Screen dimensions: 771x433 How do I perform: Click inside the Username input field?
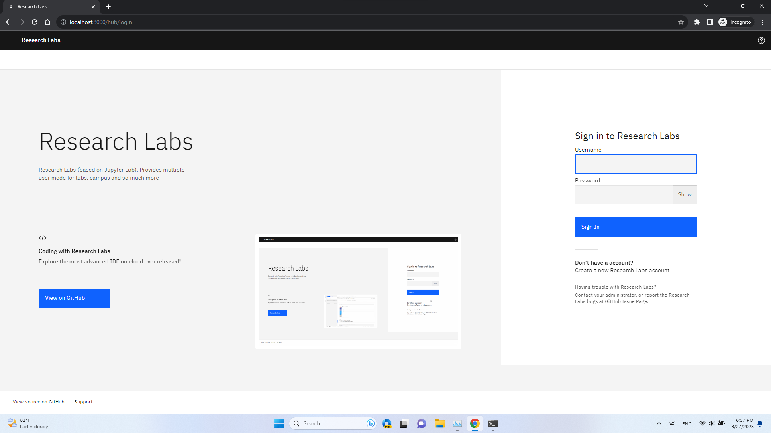[636, 164]
